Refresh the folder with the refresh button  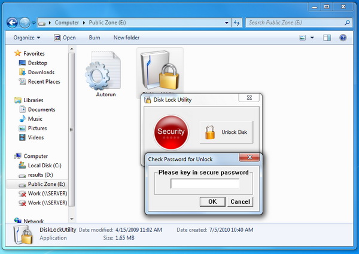coord(237,23)
